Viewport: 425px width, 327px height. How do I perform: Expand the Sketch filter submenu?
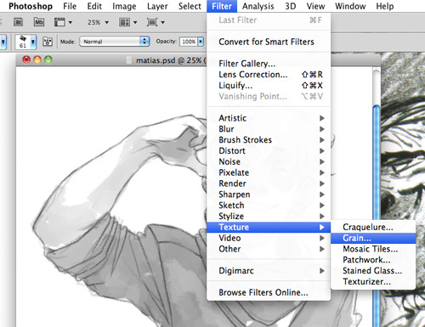coord(269,206)
